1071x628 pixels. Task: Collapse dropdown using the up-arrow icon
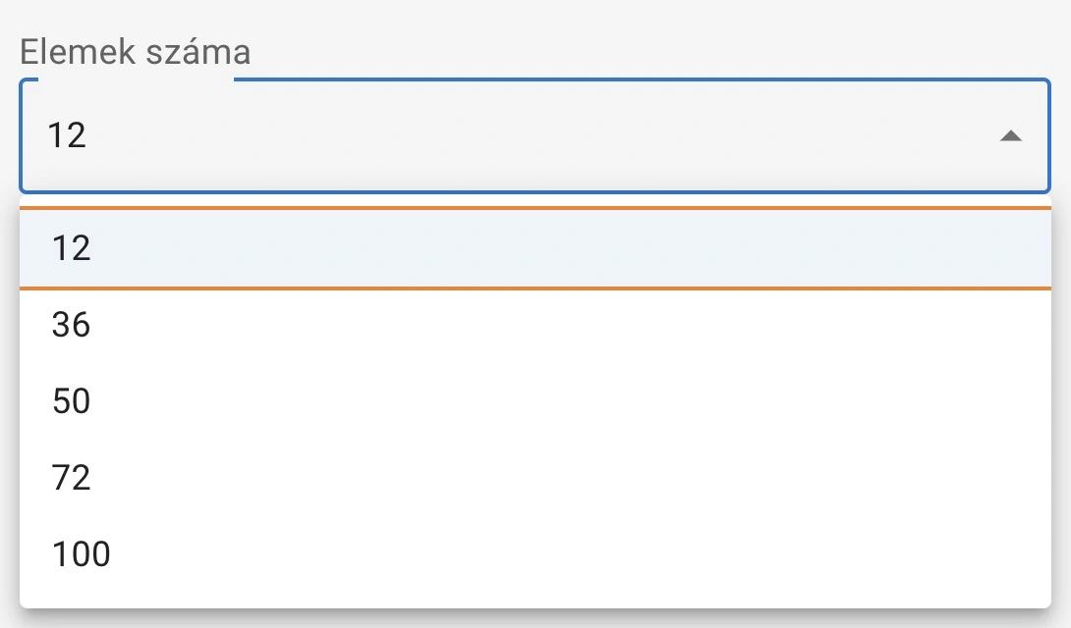pyautogui.click(x=1010, y=136)
